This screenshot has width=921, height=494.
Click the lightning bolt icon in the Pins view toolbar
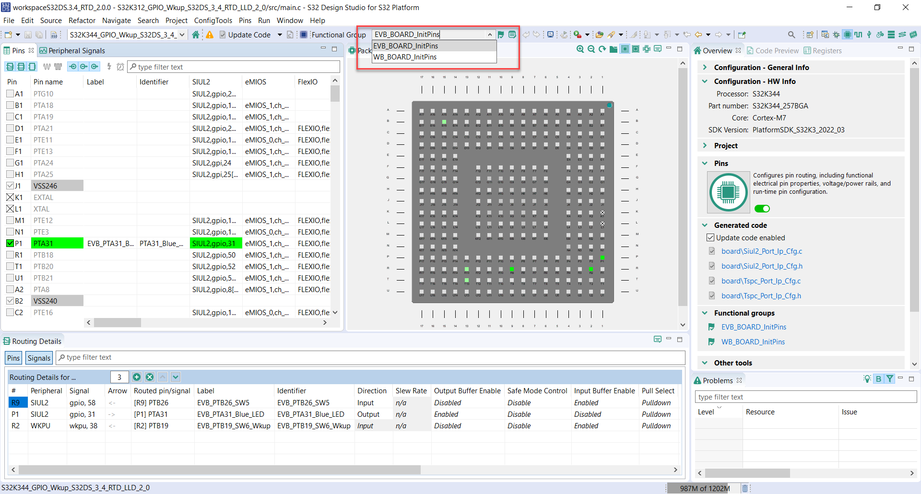pos(109,67)
